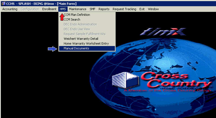
Task: Click the application icon in title bar
Action: [3, 4]
